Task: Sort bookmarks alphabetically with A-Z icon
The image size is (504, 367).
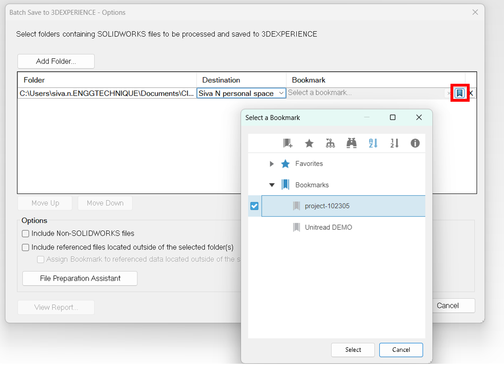Action: point(373,143)
